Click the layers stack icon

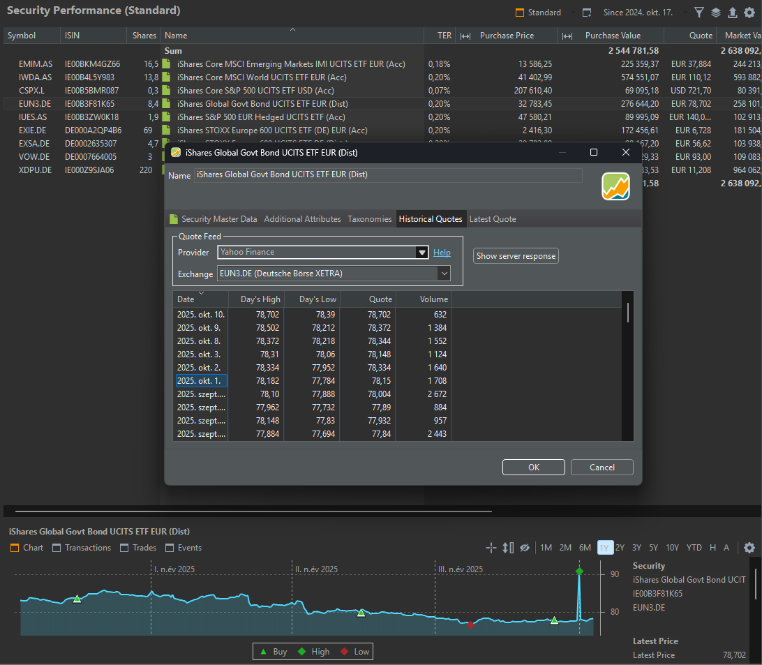(x=716, y=13)
